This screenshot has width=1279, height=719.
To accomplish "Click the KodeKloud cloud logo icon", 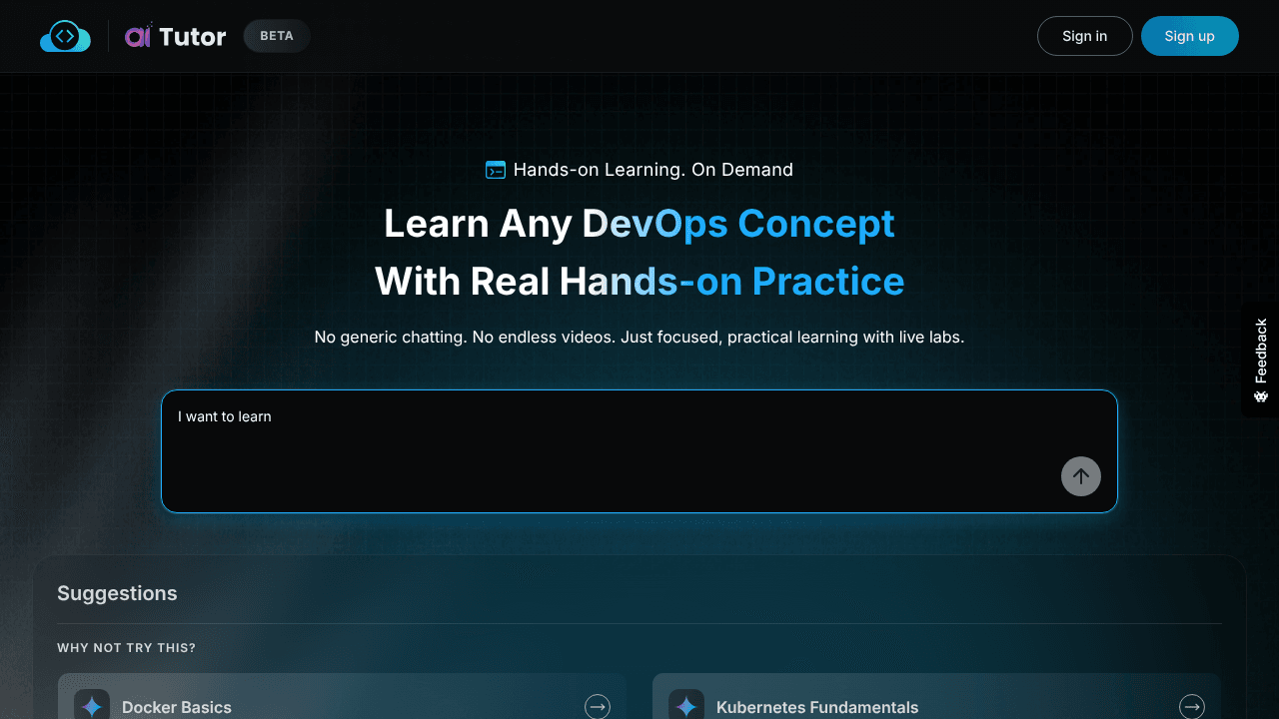I will click(65, 37).
